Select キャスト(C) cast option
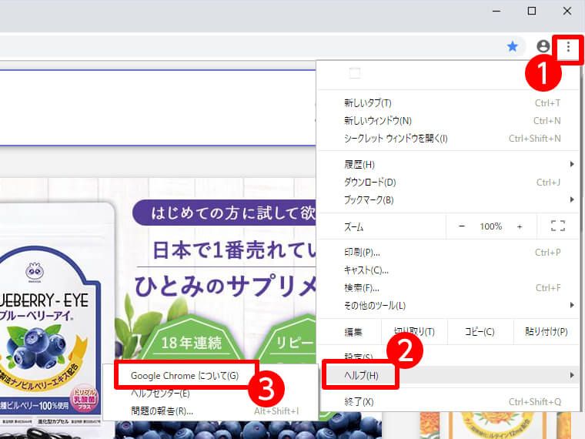The image size is (585, 439). pyautogui.click(x=366, y=270)
